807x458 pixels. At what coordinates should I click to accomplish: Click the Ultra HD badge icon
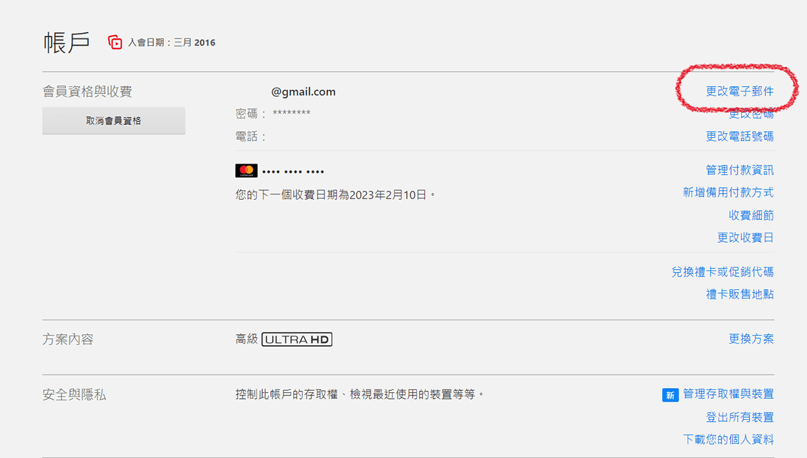[297, 340]
